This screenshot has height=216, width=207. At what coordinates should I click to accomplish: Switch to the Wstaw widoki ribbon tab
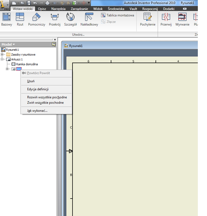23,9
